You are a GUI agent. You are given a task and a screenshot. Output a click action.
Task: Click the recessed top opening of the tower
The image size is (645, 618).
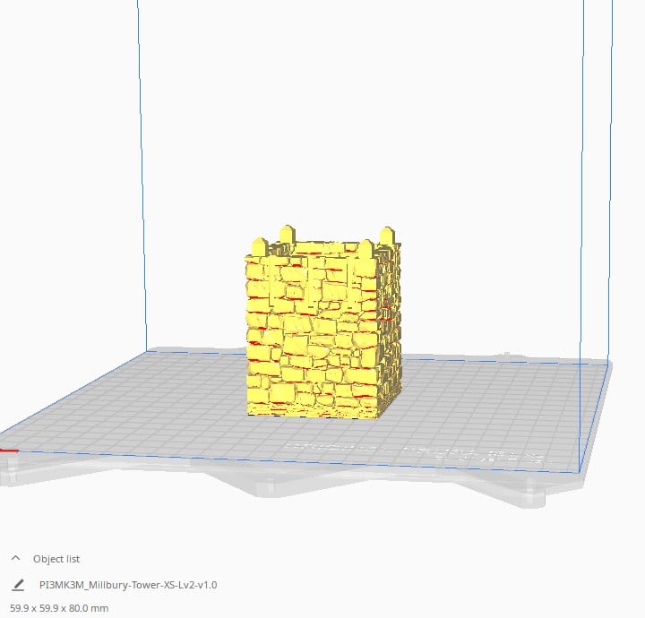[325, 247]
